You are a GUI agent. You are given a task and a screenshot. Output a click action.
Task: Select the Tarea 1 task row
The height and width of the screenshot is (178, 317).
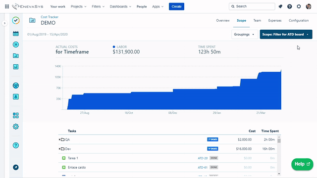pos(167,158)
